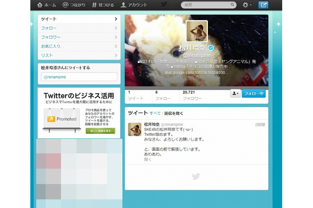
Task: Click the avatar beside the tweet
Action: [x=134, y=129]
